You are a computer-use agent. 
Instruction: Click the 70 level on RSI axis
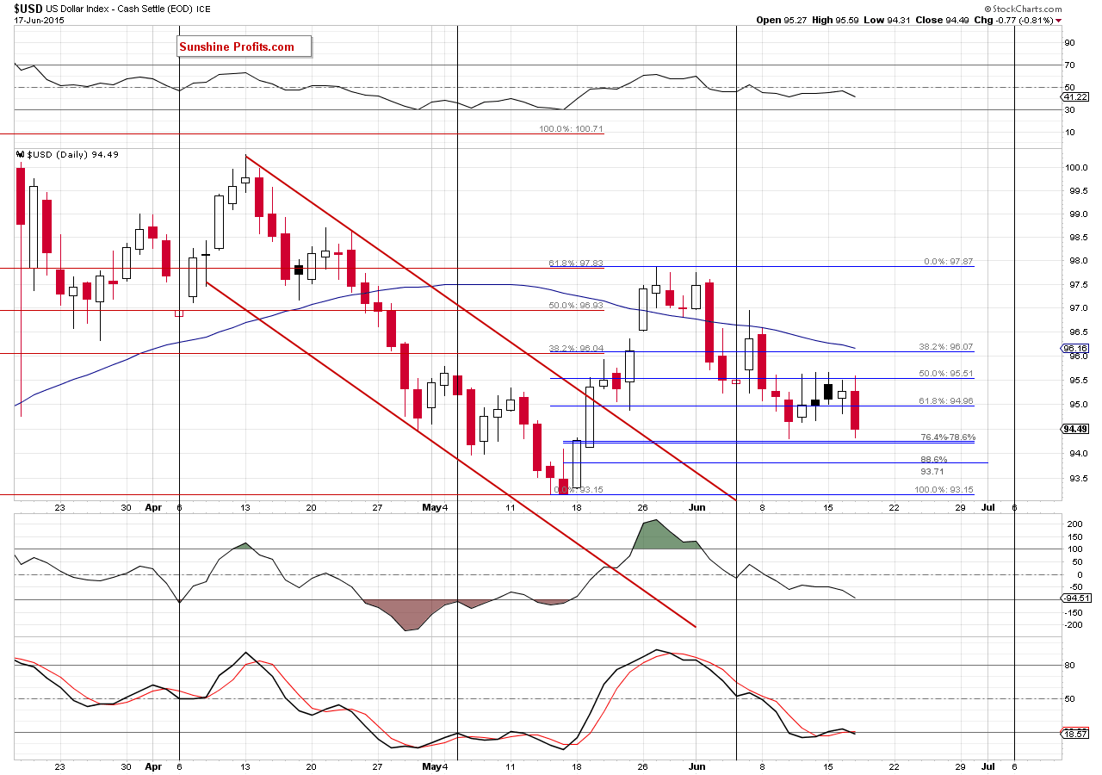pyautogui.click(x=1071, y=65)
